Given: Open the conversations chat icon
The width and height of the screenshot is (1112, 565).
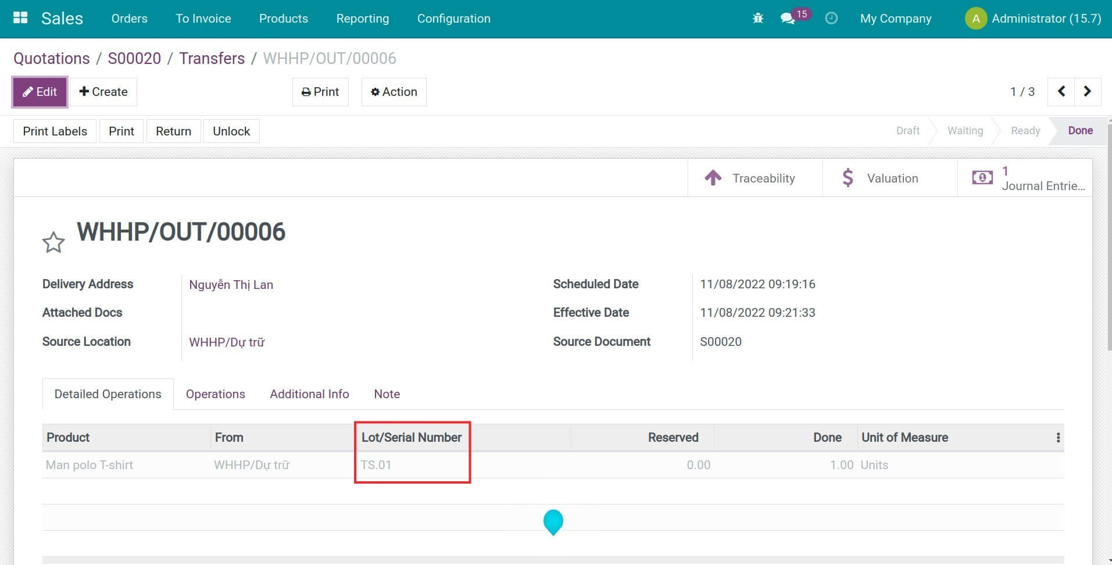Looking at the screenshot, I should [788, 19].
